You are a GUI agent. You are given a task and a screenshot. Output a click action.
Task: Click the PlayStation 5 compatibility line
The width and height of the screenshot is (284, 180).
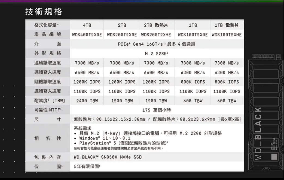(121, 143)
